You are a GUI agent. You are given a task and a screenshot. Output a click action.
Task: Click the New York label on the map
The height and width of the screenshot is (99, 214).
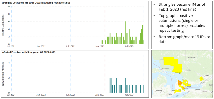click(205, 91)
